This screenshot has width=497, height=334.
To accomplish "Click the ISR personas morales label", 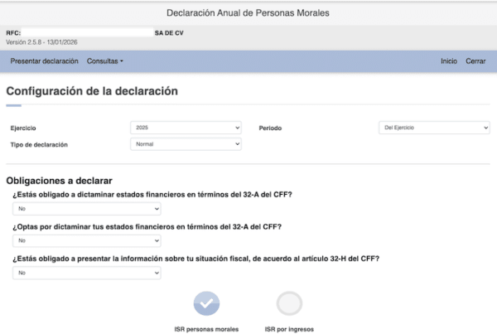I will click(206, 329).
